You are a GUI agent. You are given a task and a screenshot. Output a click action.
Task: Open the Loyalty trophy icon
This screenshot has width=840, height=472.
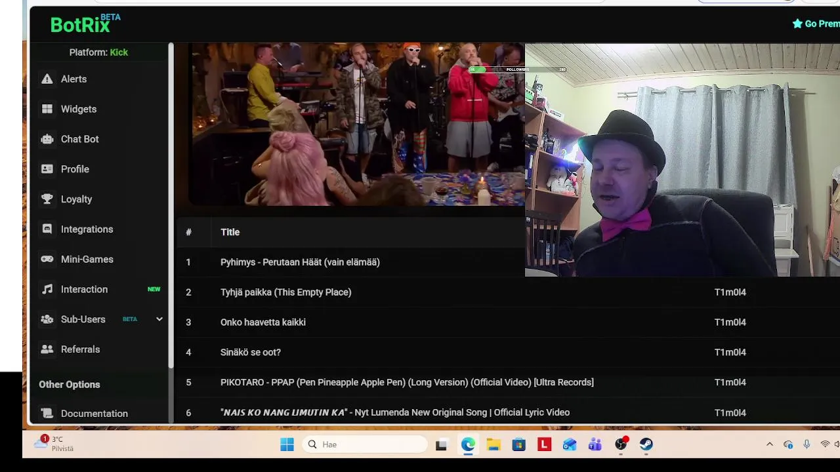point(47,199)
